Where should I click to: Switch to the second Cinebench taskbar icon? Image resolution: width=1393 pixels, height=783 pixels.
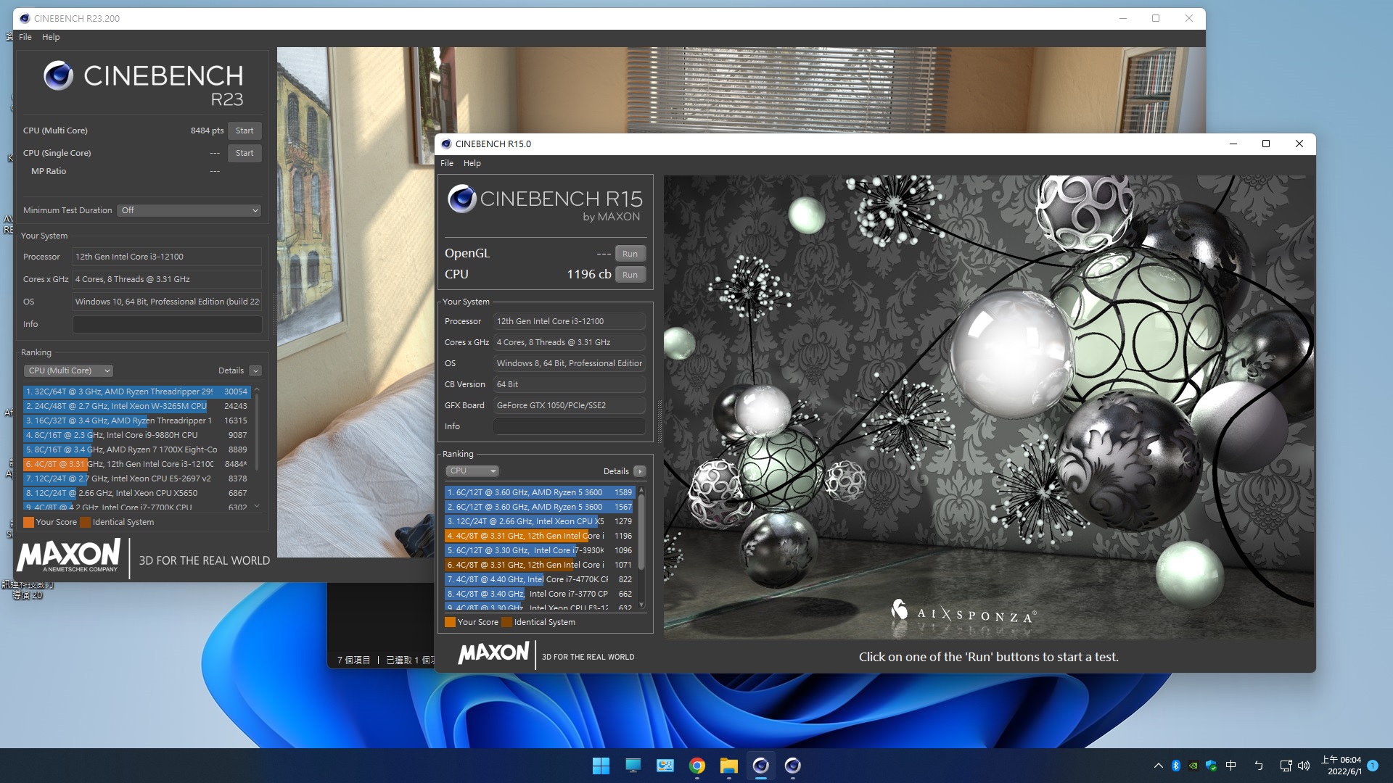[792, 766]
